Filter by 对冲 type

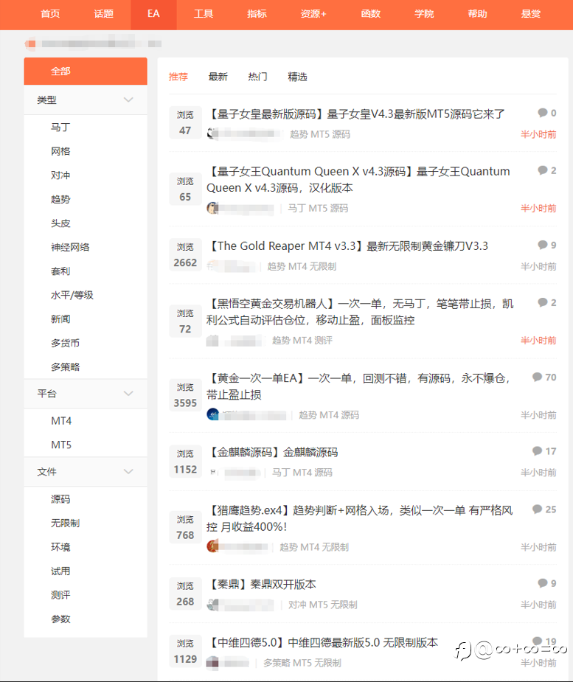(60, 175)
